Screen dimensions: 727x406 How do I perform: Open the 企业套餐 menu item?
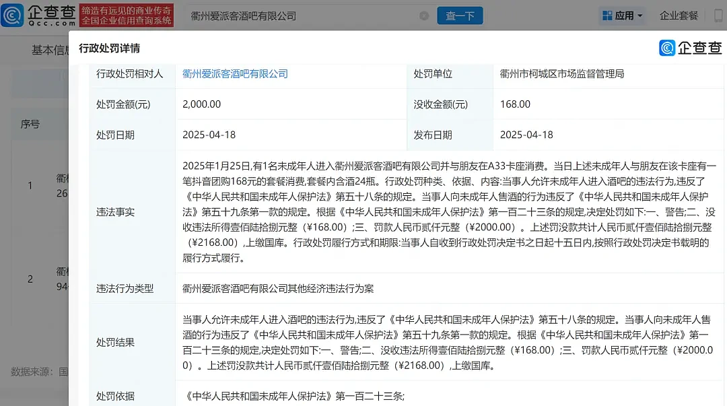click(679, 15)
